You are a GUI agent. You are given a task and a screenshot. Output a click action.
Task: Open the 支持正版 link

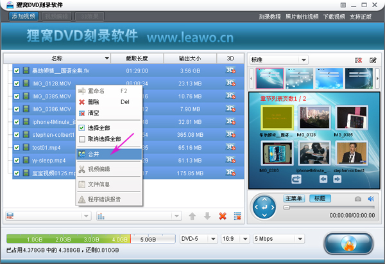click(x=361, y=17)
